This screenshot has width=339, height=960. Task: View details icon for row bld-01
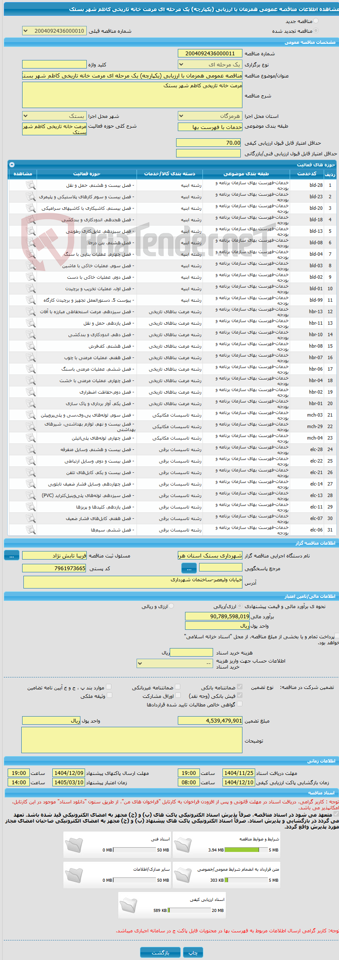click(30, 289)
